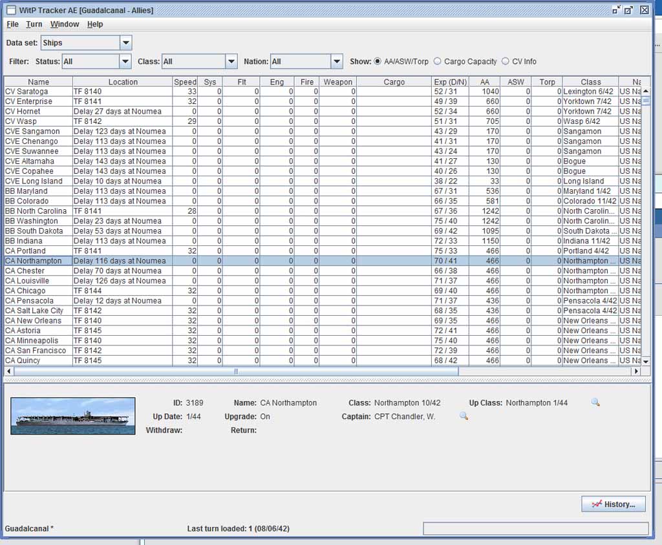Select the CV Wasp row

[323, 121]
